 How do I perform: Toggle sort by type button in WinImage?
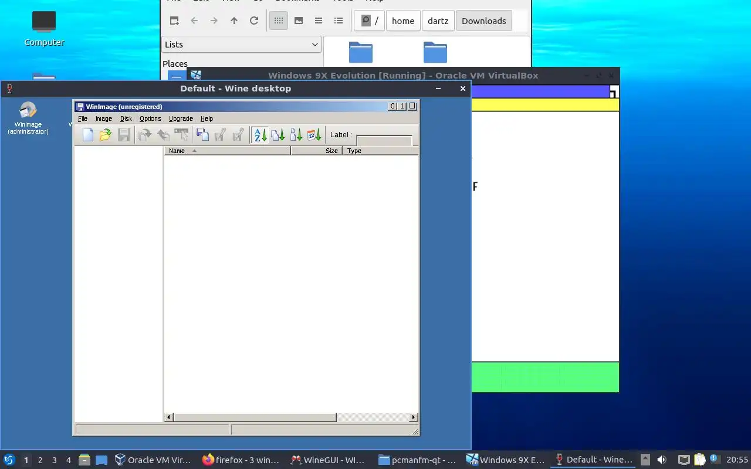[278, 135]
